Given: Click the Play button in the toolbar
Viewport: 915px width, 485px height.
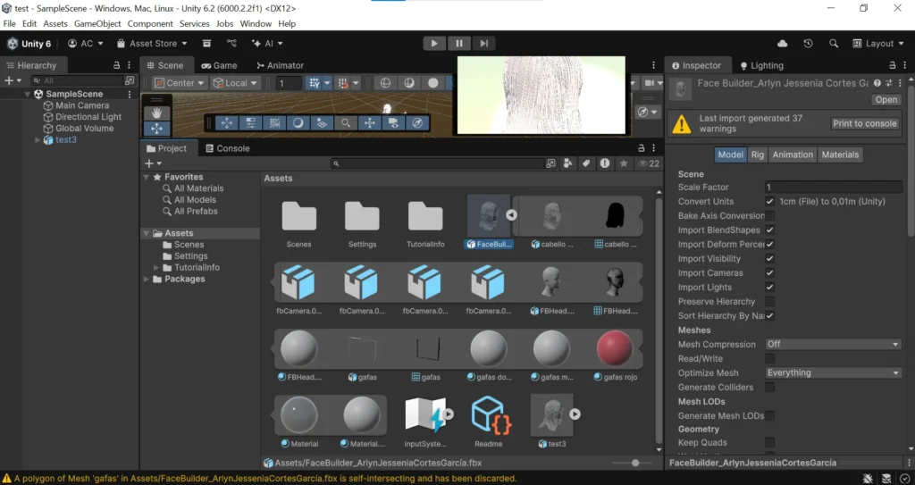Looking at the screenshot, I should click(434, 43).
